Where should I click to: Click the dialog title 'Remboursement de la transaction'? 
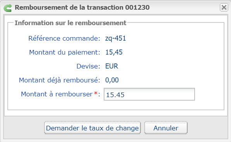pos(69,7)
